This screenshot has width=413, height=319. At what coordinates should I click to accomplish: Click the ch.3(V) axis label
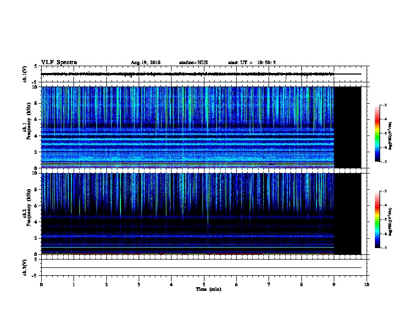(x=25, y=267)
